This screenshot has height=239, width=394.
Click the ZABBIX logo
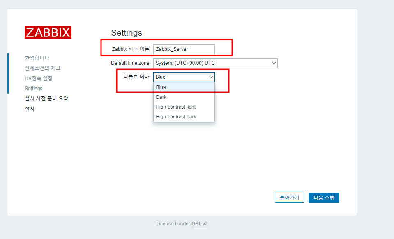click(48, 32)
